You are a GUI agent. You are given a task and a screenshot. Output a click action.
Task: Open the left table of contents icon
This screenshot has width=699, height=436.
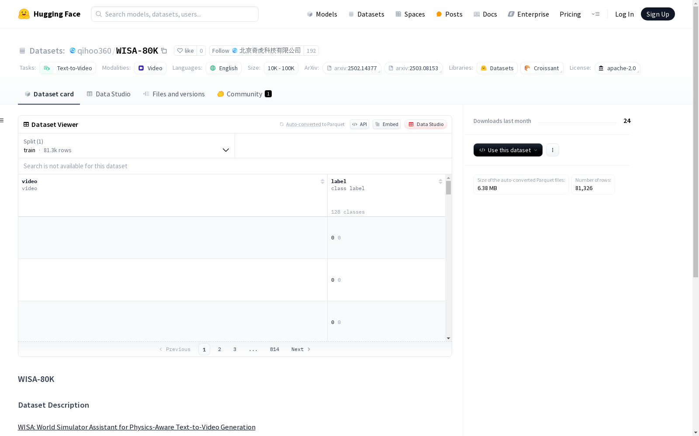click(x=2, y=120)
